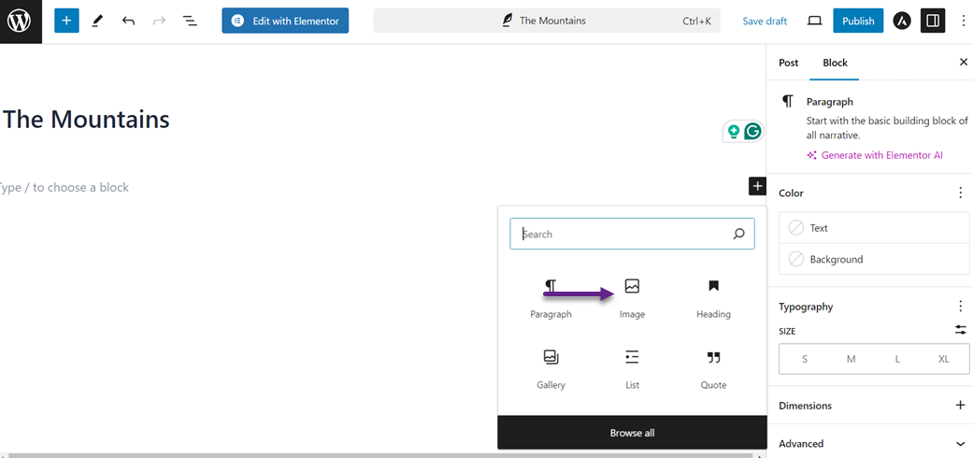This screenshot has width=973, height=458.
Task: Open Typography options menu
Action: (x=960, y=307)
